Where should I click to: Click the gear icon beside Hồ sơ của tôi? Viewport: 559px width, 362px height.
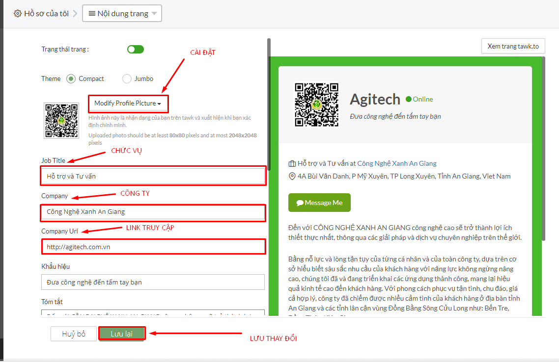(18, 14)
